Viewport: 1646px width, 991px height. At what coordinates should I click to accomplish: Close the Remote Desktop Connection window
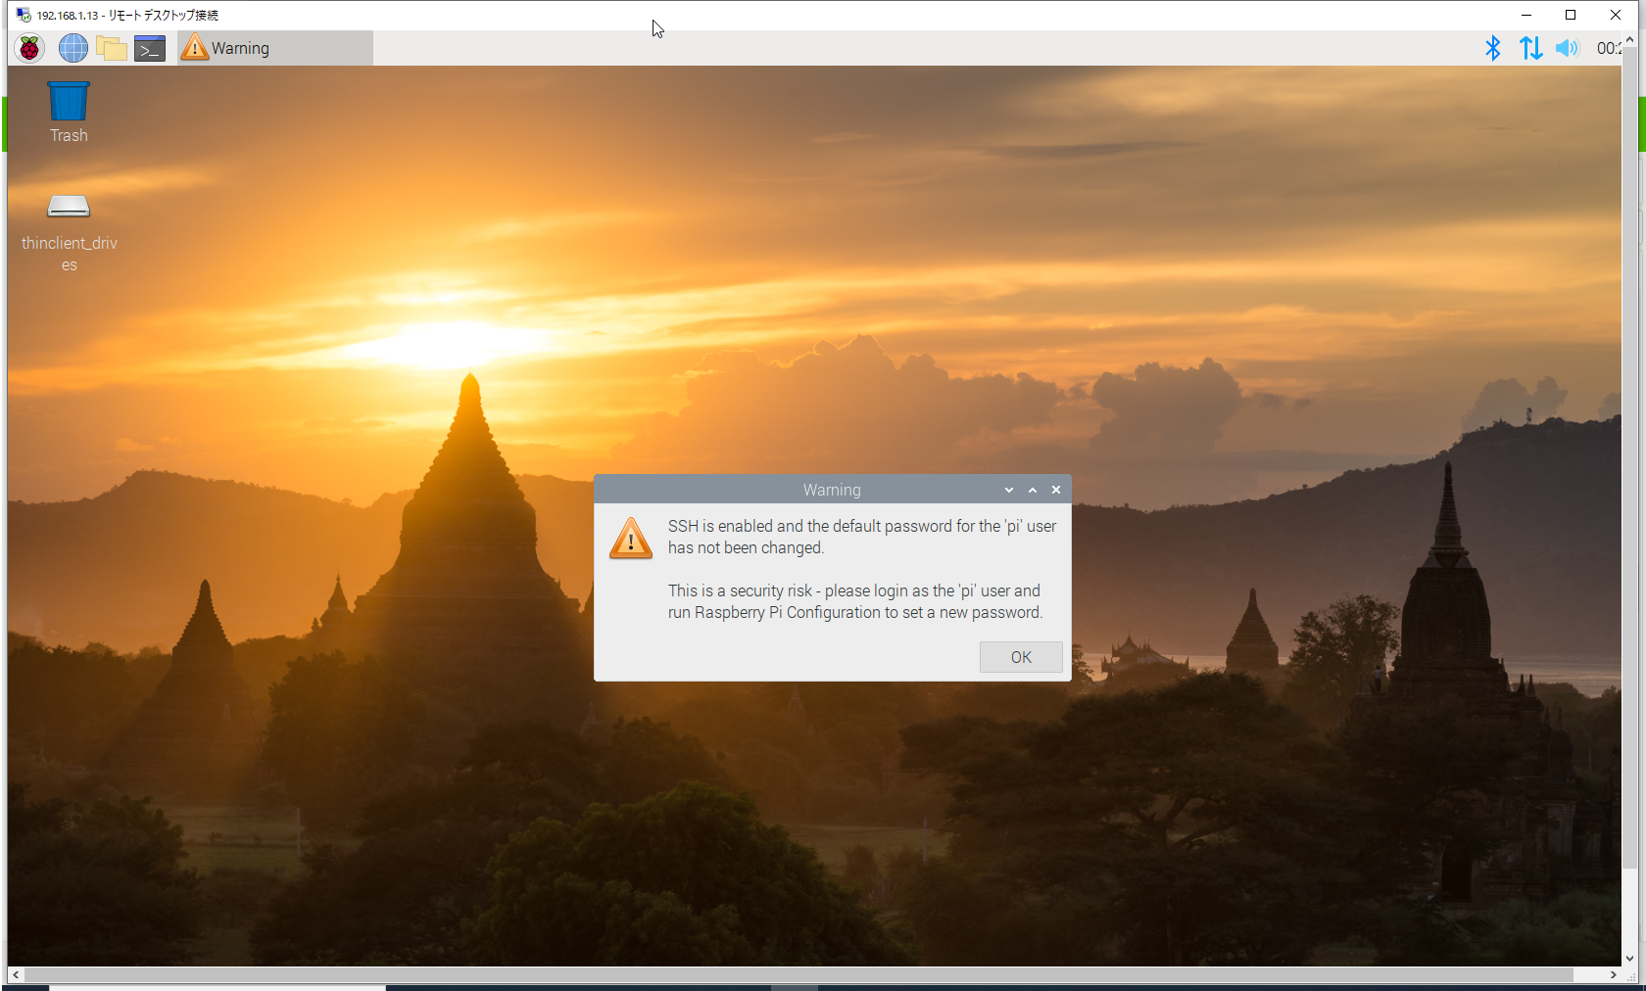(x=1616, y=15)
